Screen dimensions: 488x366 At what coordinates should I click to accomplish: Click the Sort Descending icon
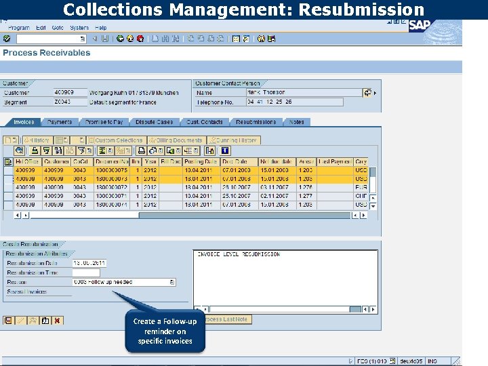[46, 150]
